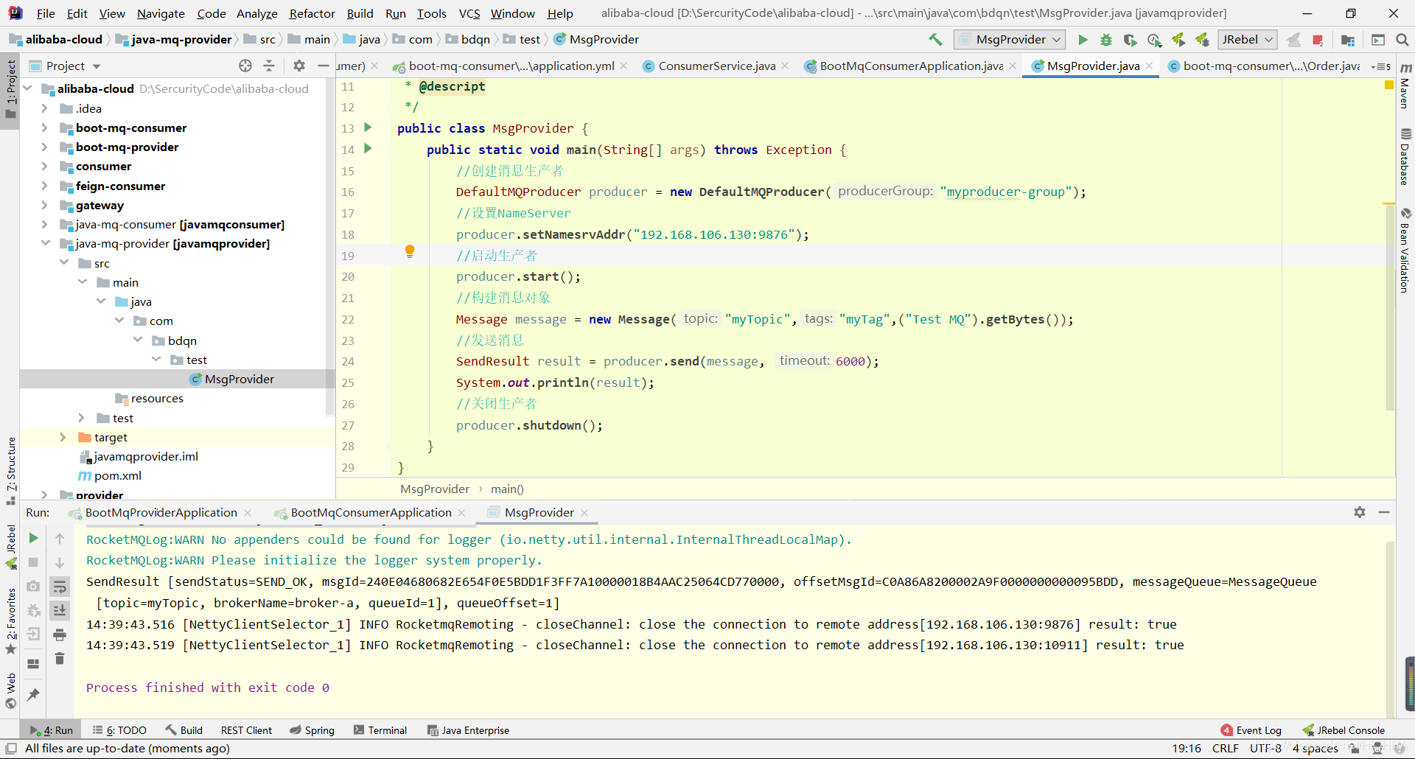Toggle the Bean Validation tool window

pos(1405,251)
